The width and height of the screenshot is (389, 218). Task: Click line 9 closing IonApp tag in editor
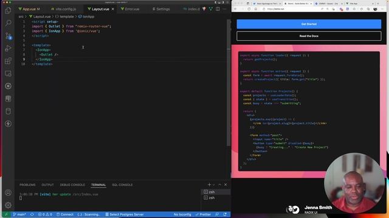click(x=44, y=59)
